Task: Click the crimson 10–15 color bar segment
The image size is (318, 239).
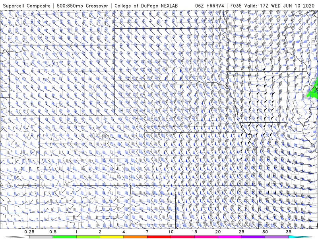Action: (182, 237)
